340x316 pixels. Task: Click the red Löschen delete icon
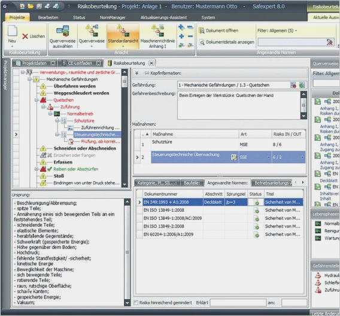(x=25, y=37)
